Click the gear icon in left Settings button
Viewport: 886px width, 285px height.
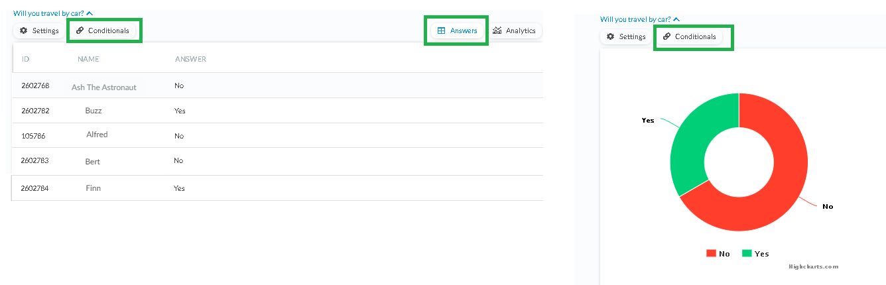coord(24,30)
